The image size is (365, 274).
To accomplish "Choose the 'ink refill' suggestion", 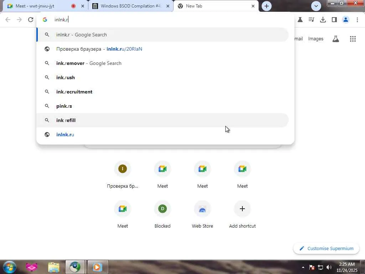I will [x=163, y=120].
